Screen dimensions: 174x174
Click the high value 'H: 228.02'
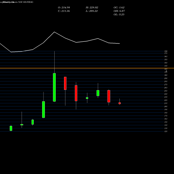(x=92, y=8)
